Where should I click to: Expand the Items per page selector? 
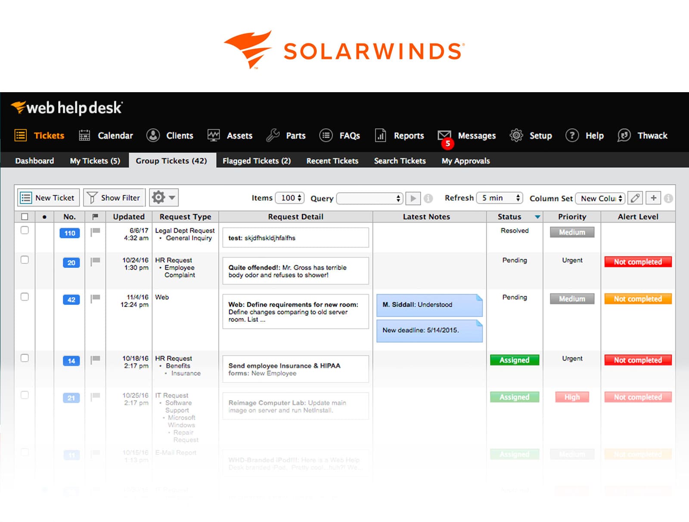coord(289,198)
